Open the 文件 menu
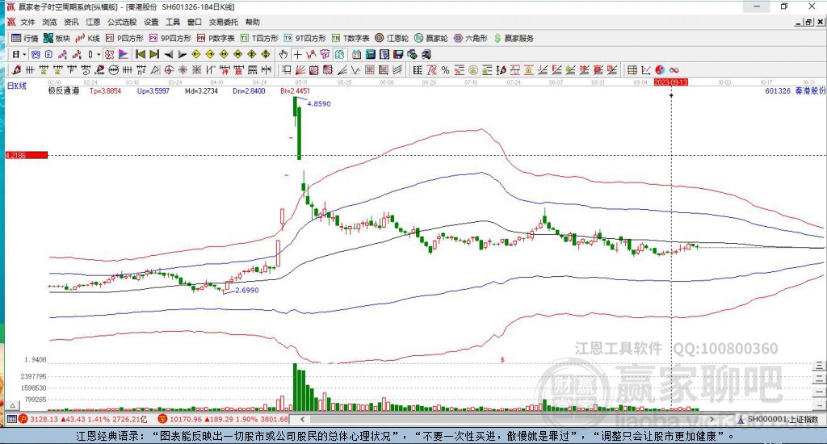 tap(27, 22)
